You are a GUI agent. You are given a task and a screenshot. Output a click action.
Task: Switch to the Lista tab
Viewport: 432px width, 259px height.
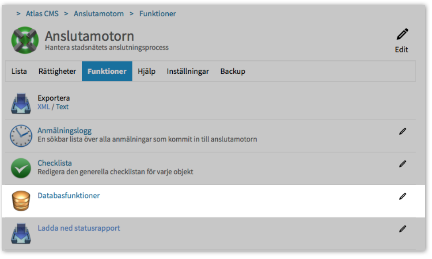[x=19, y=71]
